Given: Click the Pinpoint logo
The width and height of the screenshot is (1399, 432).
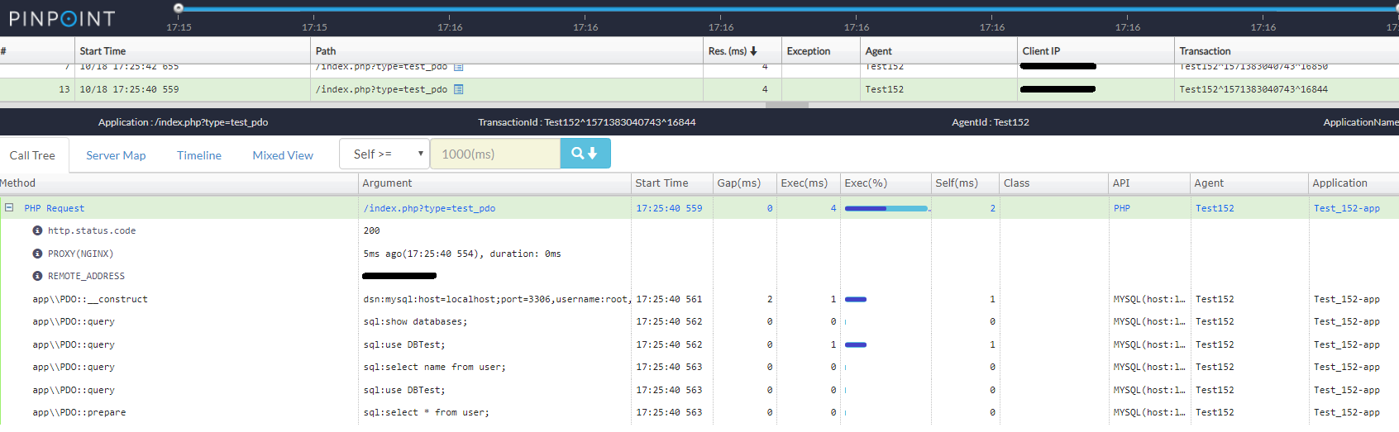Looking at the screenshot, I should pos(62,18).
